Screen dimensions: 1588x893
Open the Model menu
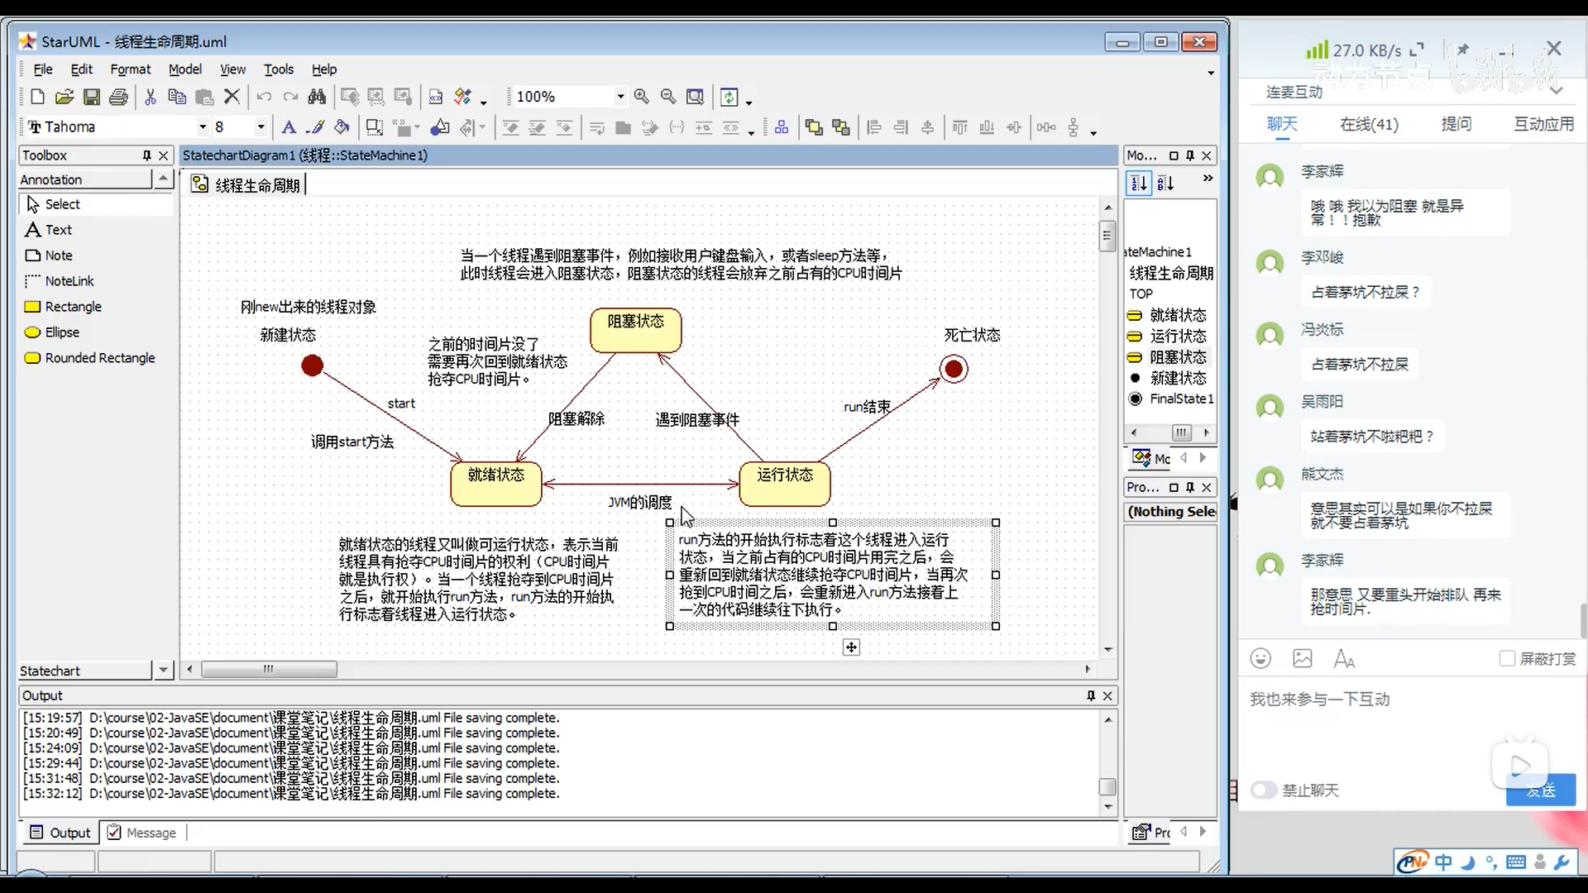coord(184,69)
